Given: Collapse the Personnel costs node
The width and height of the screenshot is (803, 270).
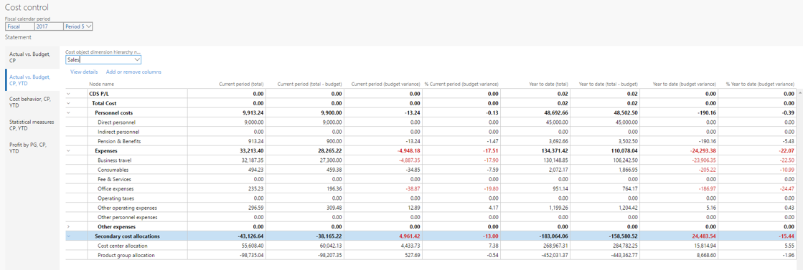Looking at the screenshot, I should [x=69, y=112].
